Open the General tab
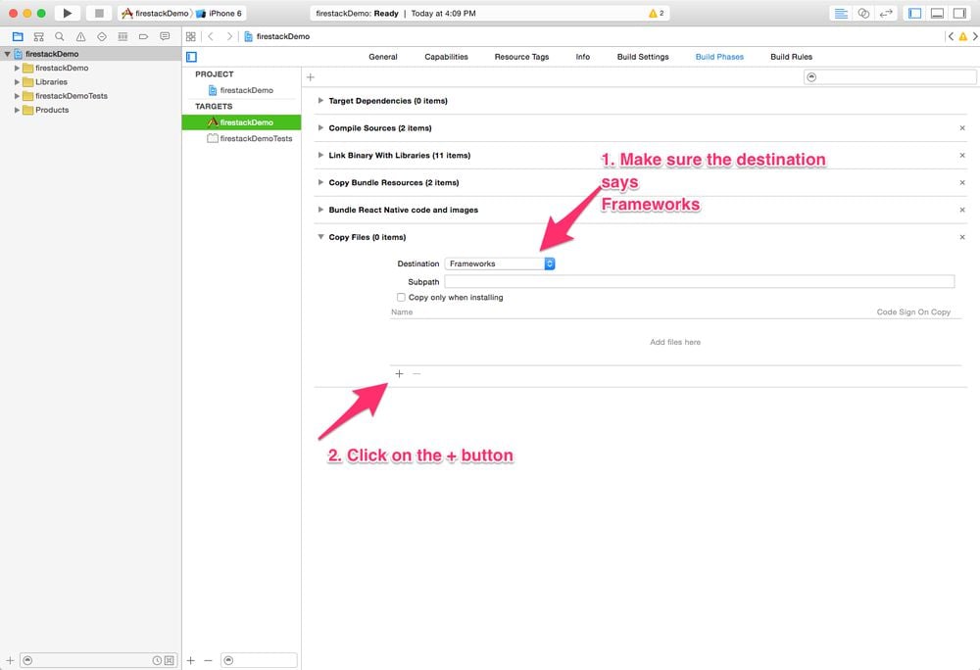Viewport: 980px width, 670px height. coord(383,57)
